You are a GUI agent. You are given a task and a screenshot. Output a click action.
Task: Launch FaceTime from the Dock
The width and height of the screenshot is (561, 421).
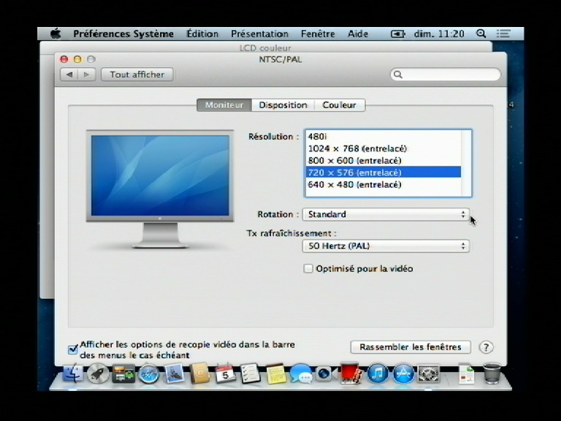coord(326,374)
